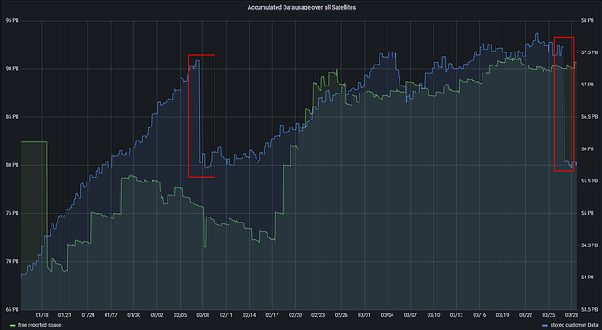Select the 02/20 date tick label
Screen dimensions: 602x330
[x=295, y=315]
